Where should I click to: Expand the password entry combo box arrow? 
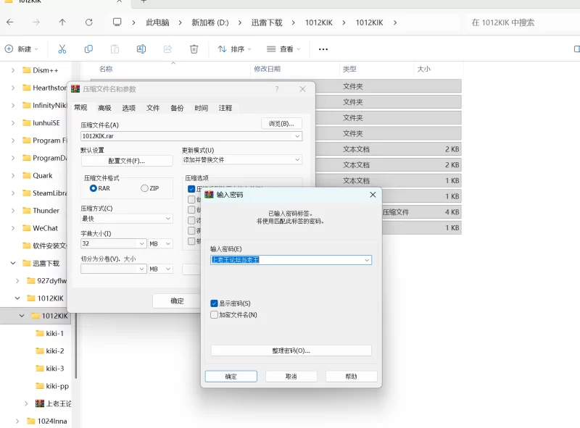366,260
